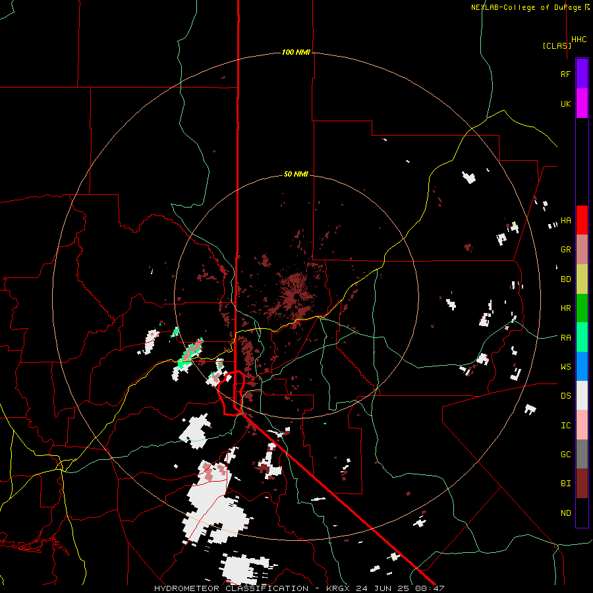593x593 pixels.
Task: Click the HR dark green legend swatch
Action: pyautogui.click(x=582, y=308)
